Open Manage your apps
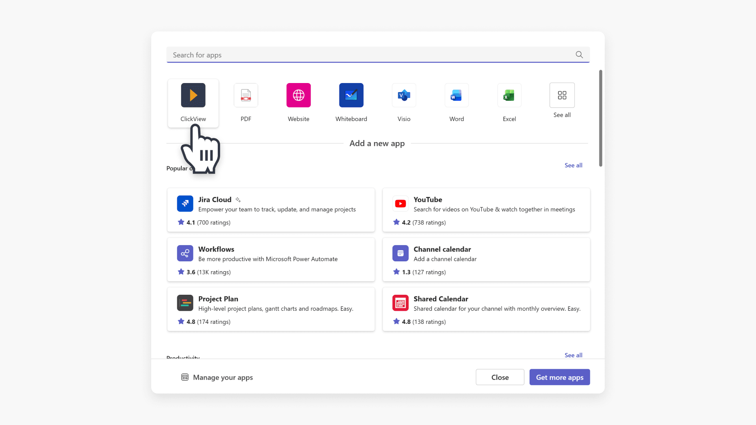The height and width of the screenshot is (425, 756). [217, 377]
